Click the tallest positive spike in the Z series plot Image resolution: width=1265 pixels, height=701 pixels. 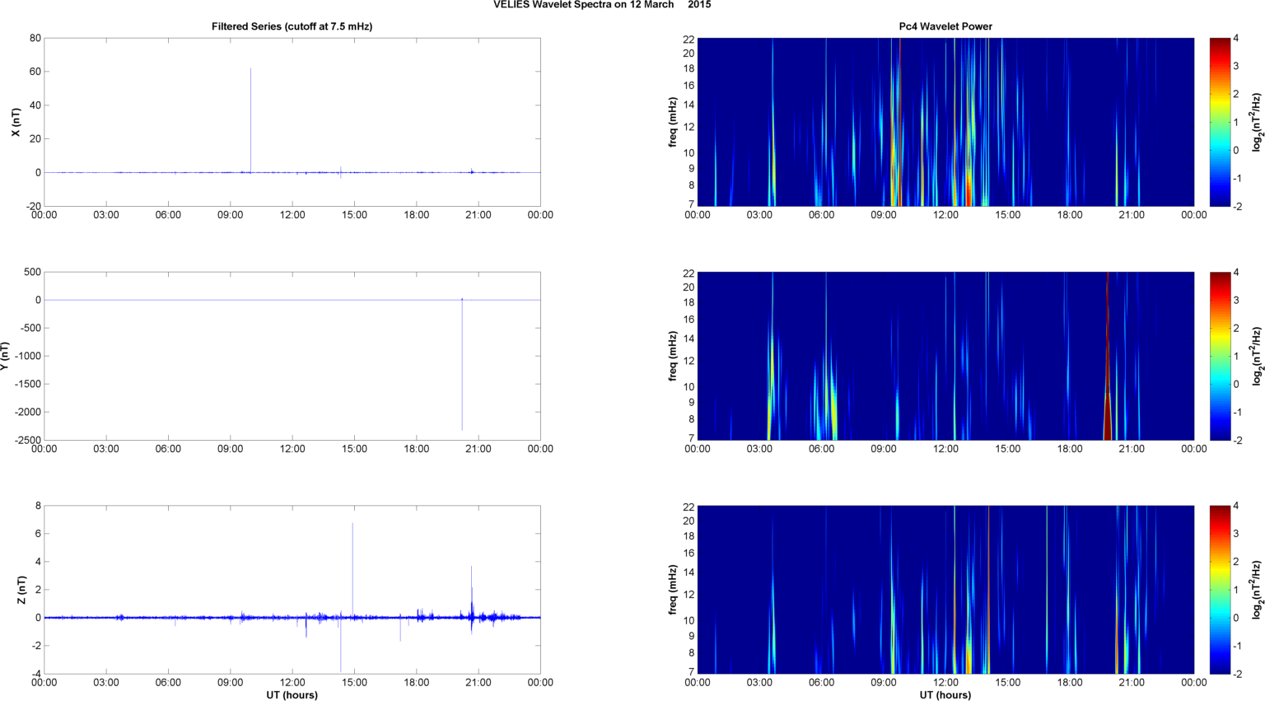(352, 560)
